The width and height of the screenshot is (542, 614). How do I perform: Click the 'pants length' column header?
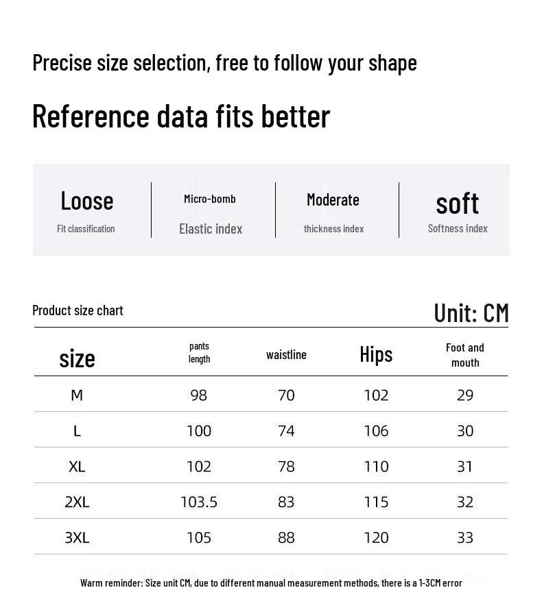coord(200,352)
